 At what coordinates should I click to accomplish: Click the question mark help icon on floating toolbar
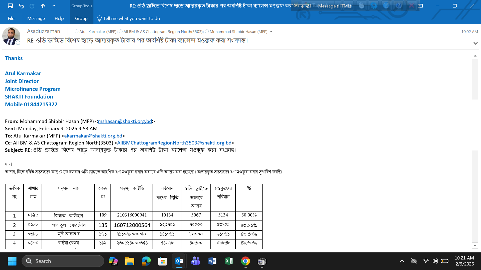point(399,5)
